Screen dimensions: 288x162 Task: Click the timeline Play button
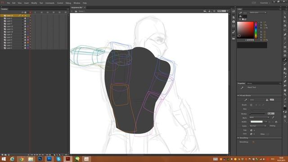coord(37,155)
